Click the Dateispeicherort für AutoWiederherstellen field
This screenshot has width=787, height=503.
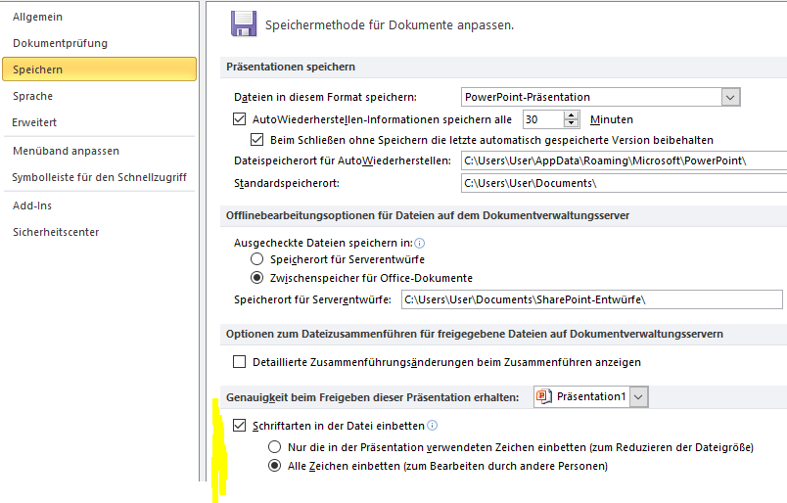(x=623, y=160)
